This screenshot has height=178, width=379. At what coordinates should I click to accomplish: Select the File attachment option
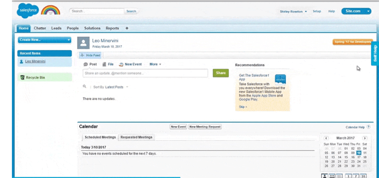coord(108,64)
